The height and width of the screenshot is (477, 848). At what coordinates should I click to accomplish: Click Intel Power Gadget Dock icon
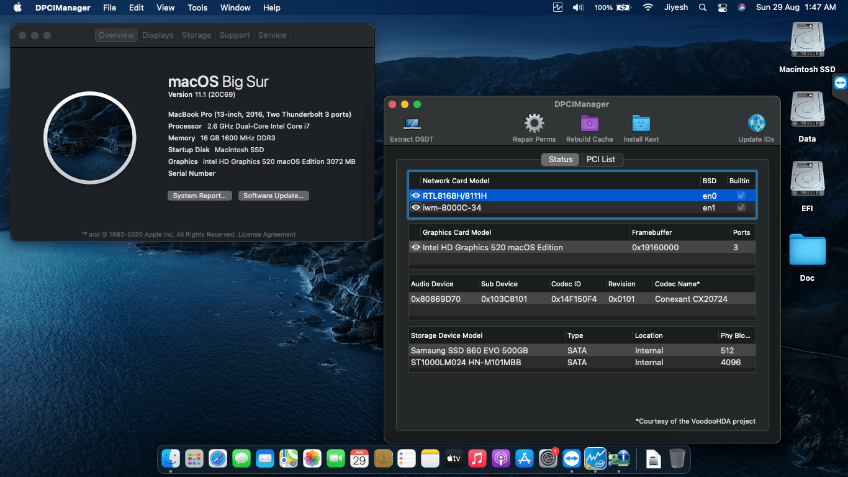pos(595,459)
